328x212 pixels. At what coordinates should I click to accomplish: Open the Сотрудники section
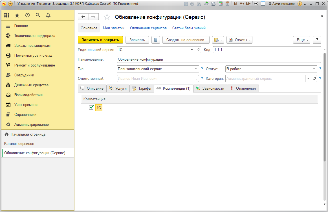38,75
